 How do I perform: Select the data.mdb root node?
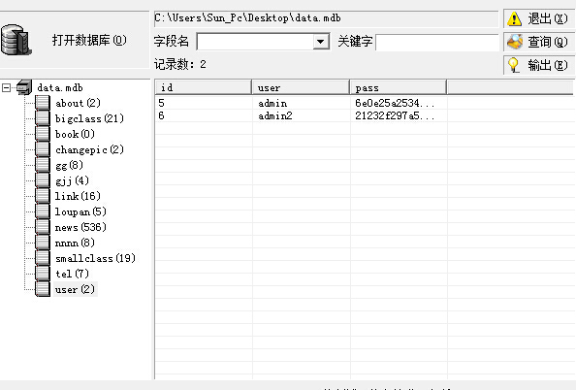click(60, 88)
